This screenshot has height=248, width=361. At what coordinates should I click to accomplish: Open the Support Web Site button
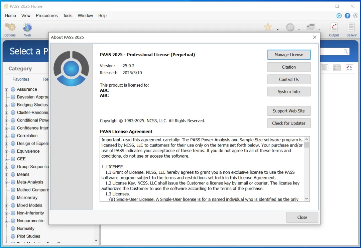coord(289,111)
